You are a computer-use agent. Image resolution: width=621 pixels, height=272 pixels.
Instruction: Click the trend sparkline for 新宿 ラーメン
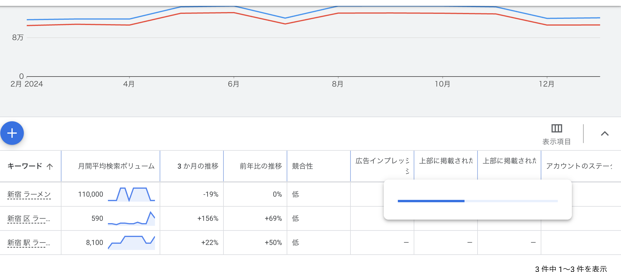pyautogui.click(x=131, y=194)
